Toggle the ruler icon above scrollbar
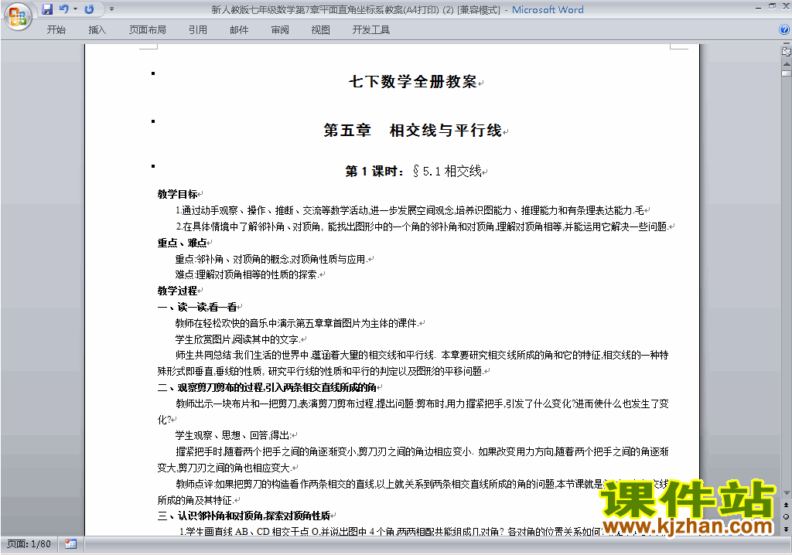 (786, 51)
